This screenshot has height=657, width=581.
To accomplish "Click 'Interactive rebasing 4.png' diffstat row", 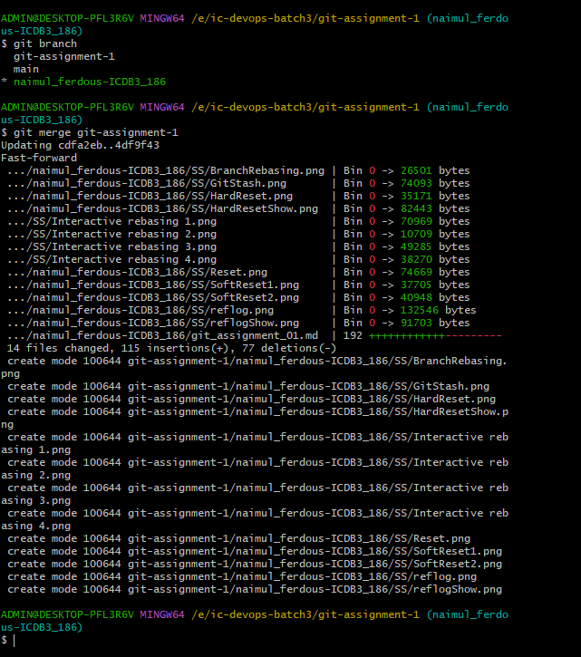I will point(238,259).
